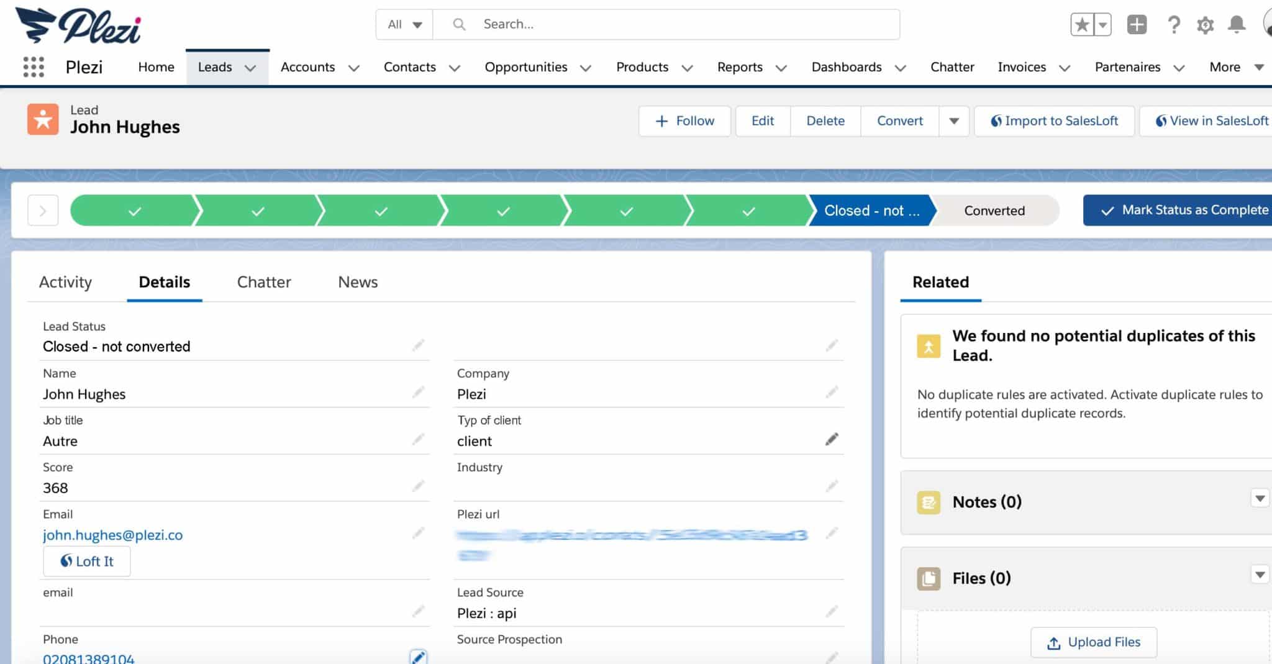Screen dimensions: 1272x664
Task: Open john.hughes@plezi.co email link
Action: 112,535
